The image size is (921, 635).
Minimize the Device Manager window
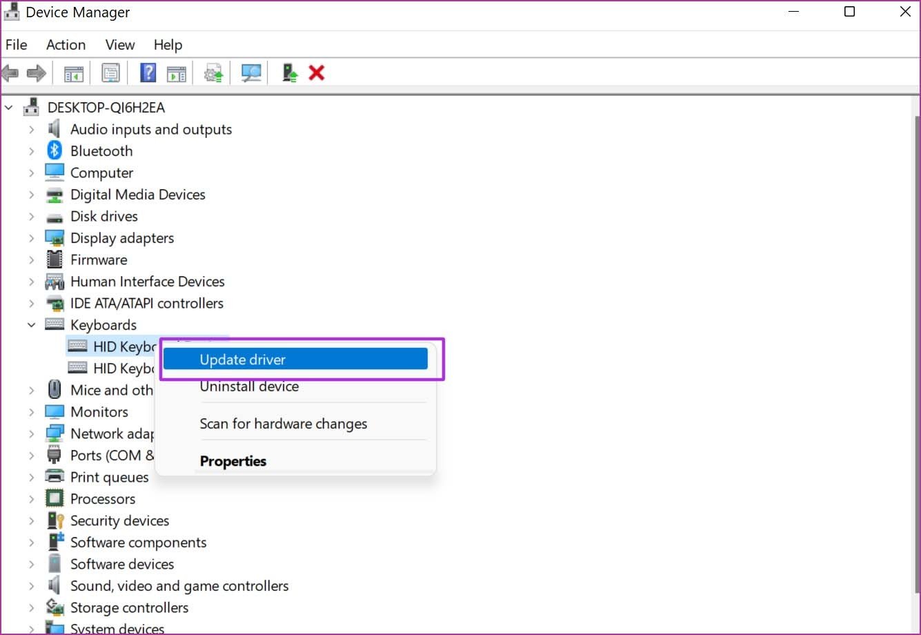794,12
